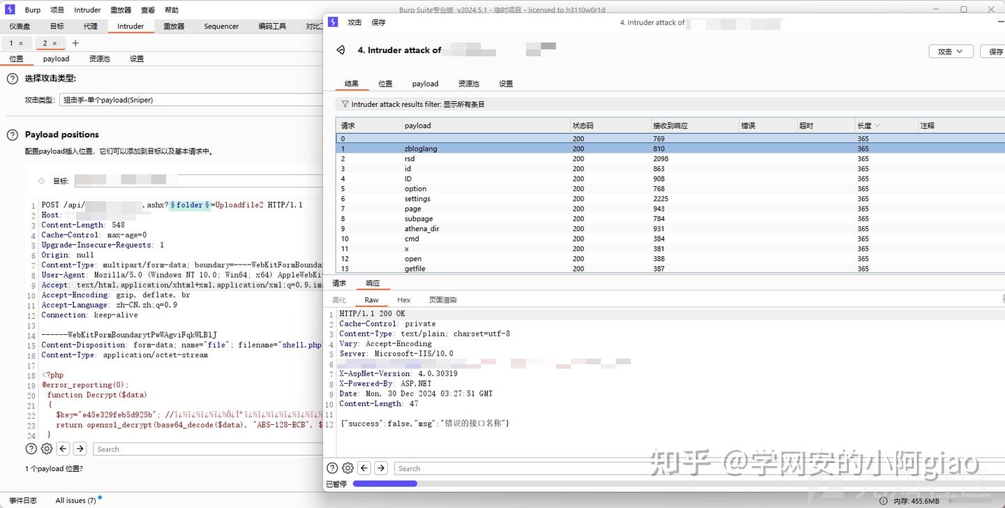The image size is (1005, 508).
Task: Open the 查看 menu
Action: coord(148,10)
